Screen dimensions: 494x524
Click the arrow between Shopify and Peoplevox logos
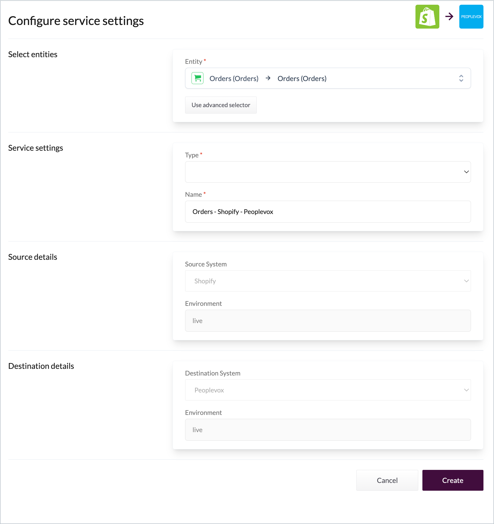449,17
